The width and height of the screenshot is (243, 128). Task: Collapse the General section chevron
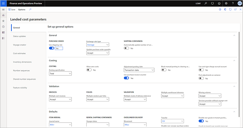(x=234, y=35)
